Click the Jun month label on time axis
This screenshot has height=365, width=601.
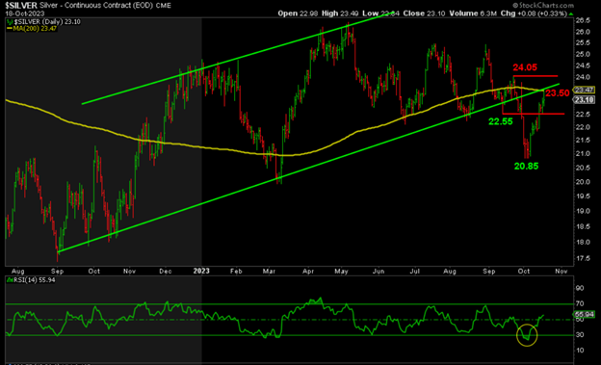tap(379, 271)
